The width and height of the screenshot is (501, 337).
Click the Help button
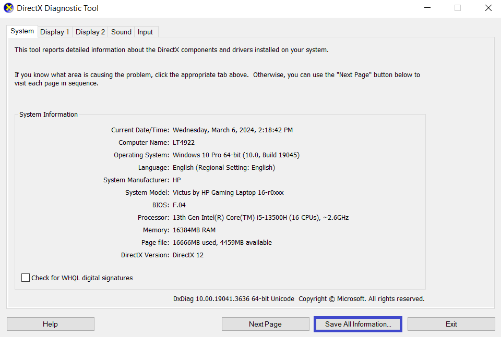51,324
